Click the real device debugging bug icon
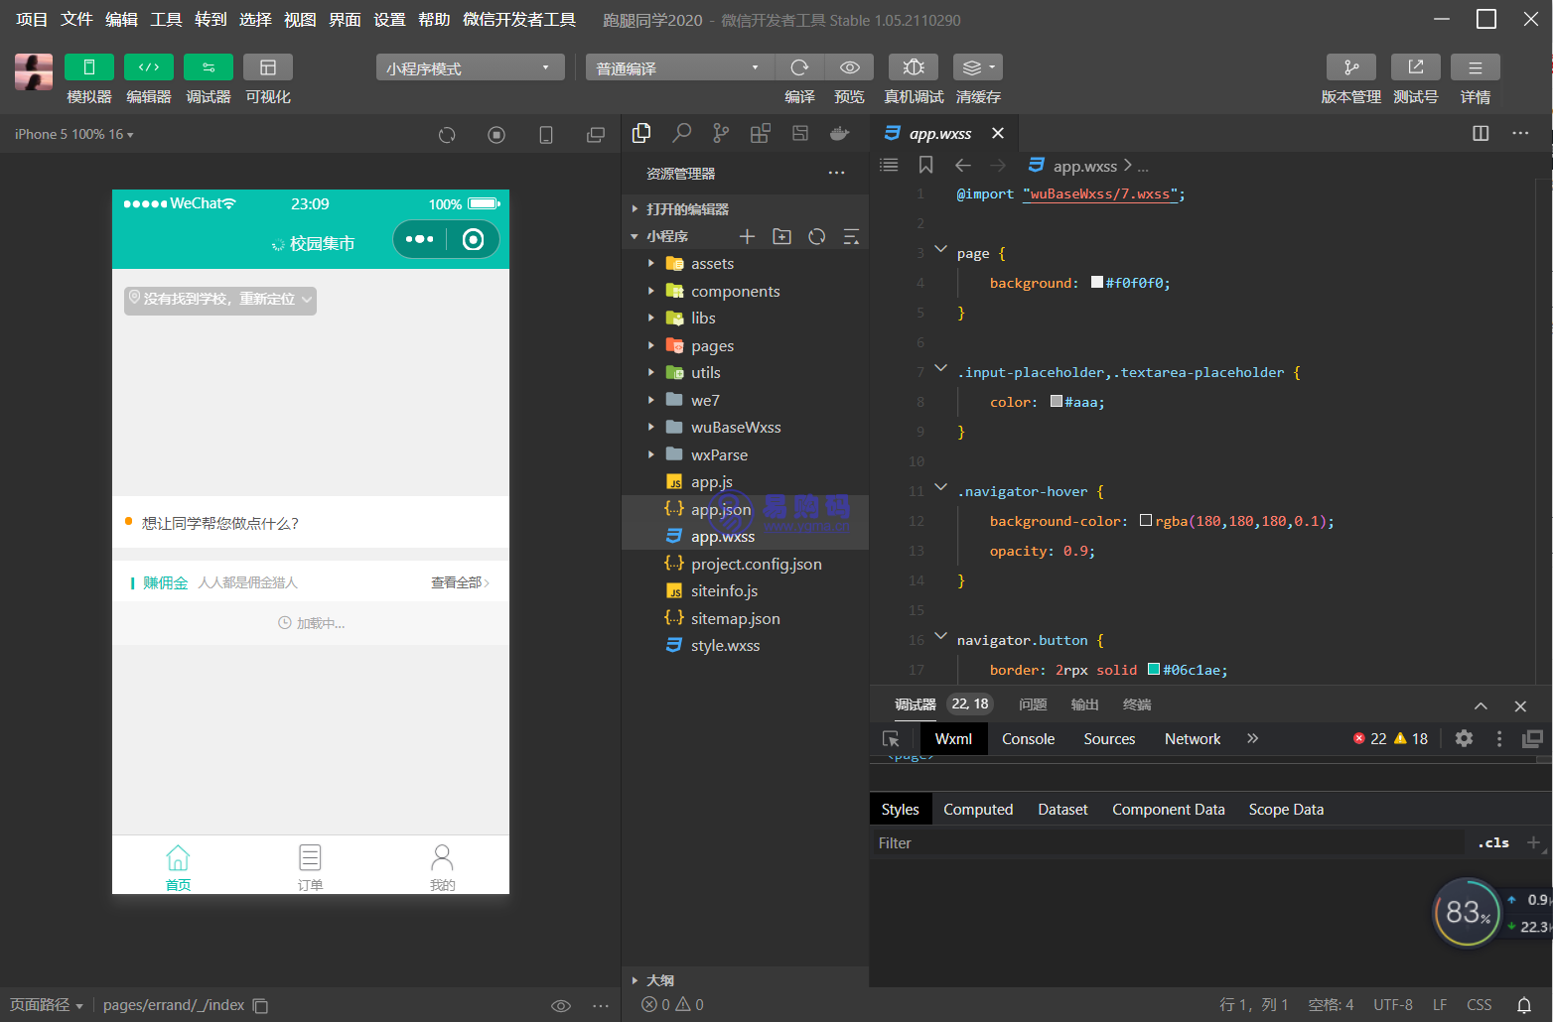The height and width of the screenshot is (1022, 1553). point(914,67)
